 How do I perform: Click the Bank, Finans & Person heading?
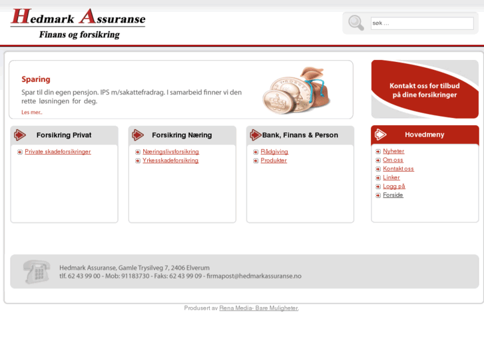coord(300,135)
